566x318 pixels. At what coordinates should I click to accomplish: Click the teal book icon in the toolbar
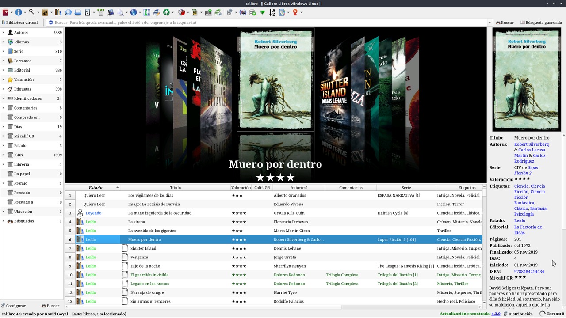pyautogui.click(x=147, y=12)
